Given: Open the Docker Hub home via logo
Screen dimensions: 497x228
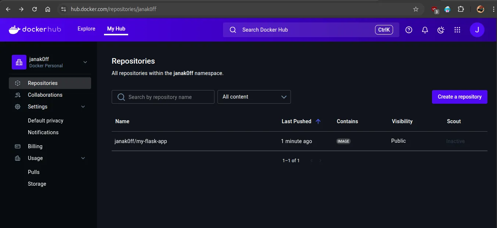Looking at the screenshot, I should coord(35,29).
